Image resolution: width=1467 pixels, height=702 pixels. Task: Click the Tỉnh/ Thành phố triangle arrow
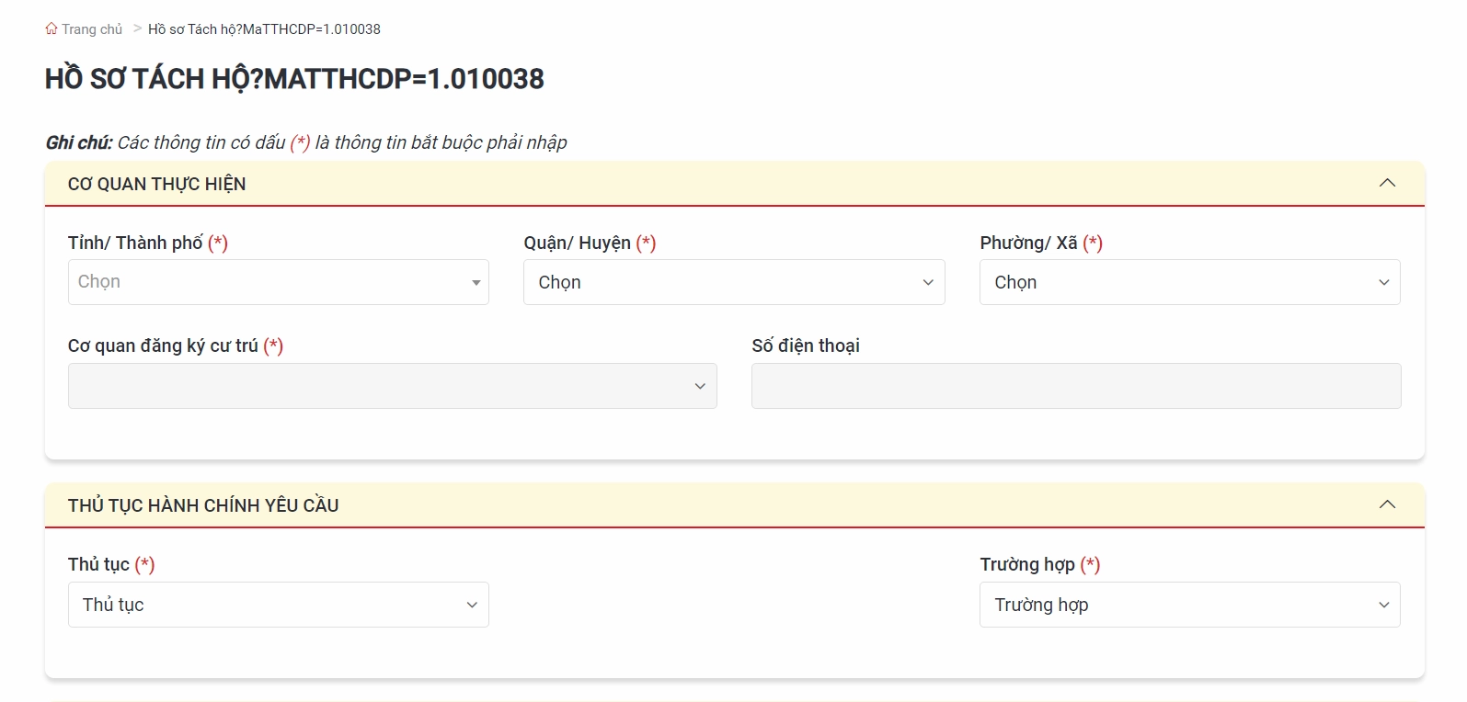(x=476, y=283)
